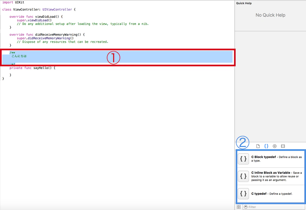Viewport: 306px width, 210px height.
Task: Select the "C typedef" snippet title
Action: tap(259, 194)
